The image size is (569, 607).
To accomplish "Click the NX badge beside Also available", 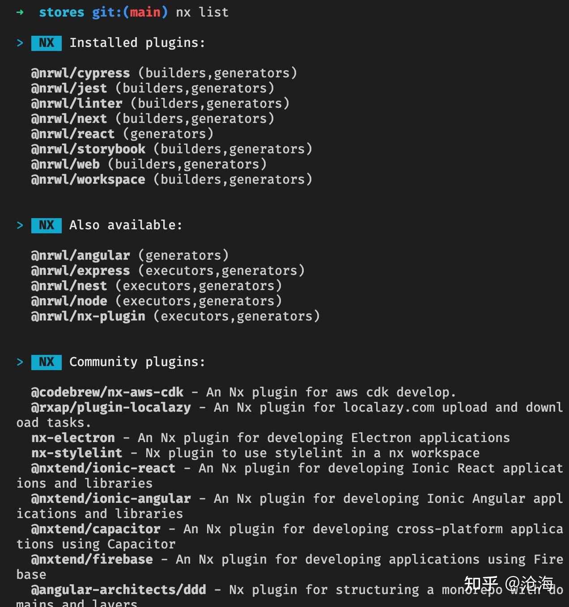I will click(47, 225).
